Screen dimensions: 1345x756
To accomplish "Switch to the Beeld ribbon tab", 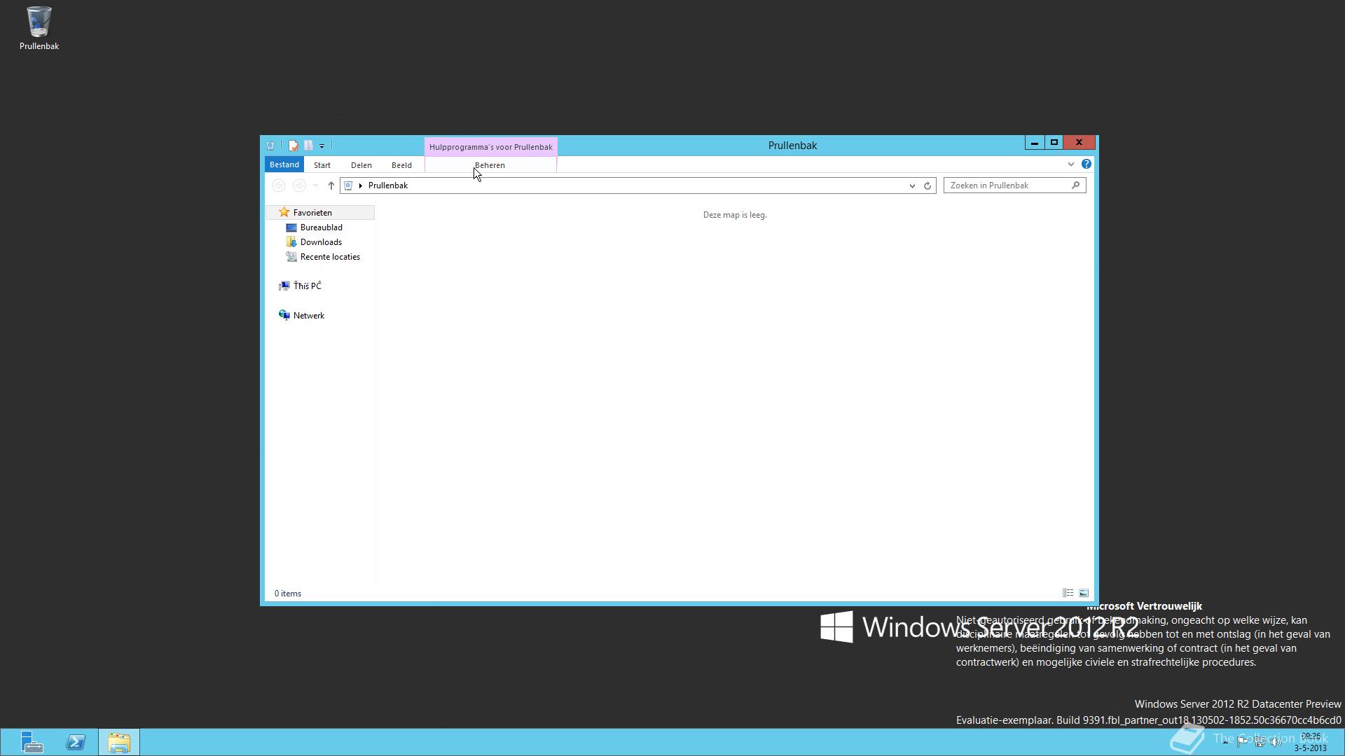I will [x=401, y=165].
